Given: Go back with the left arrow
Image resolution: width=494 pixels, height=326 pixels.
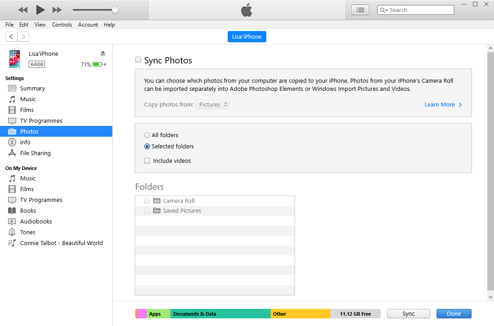Looking at the screenshot, I should (x=11, y=36).
